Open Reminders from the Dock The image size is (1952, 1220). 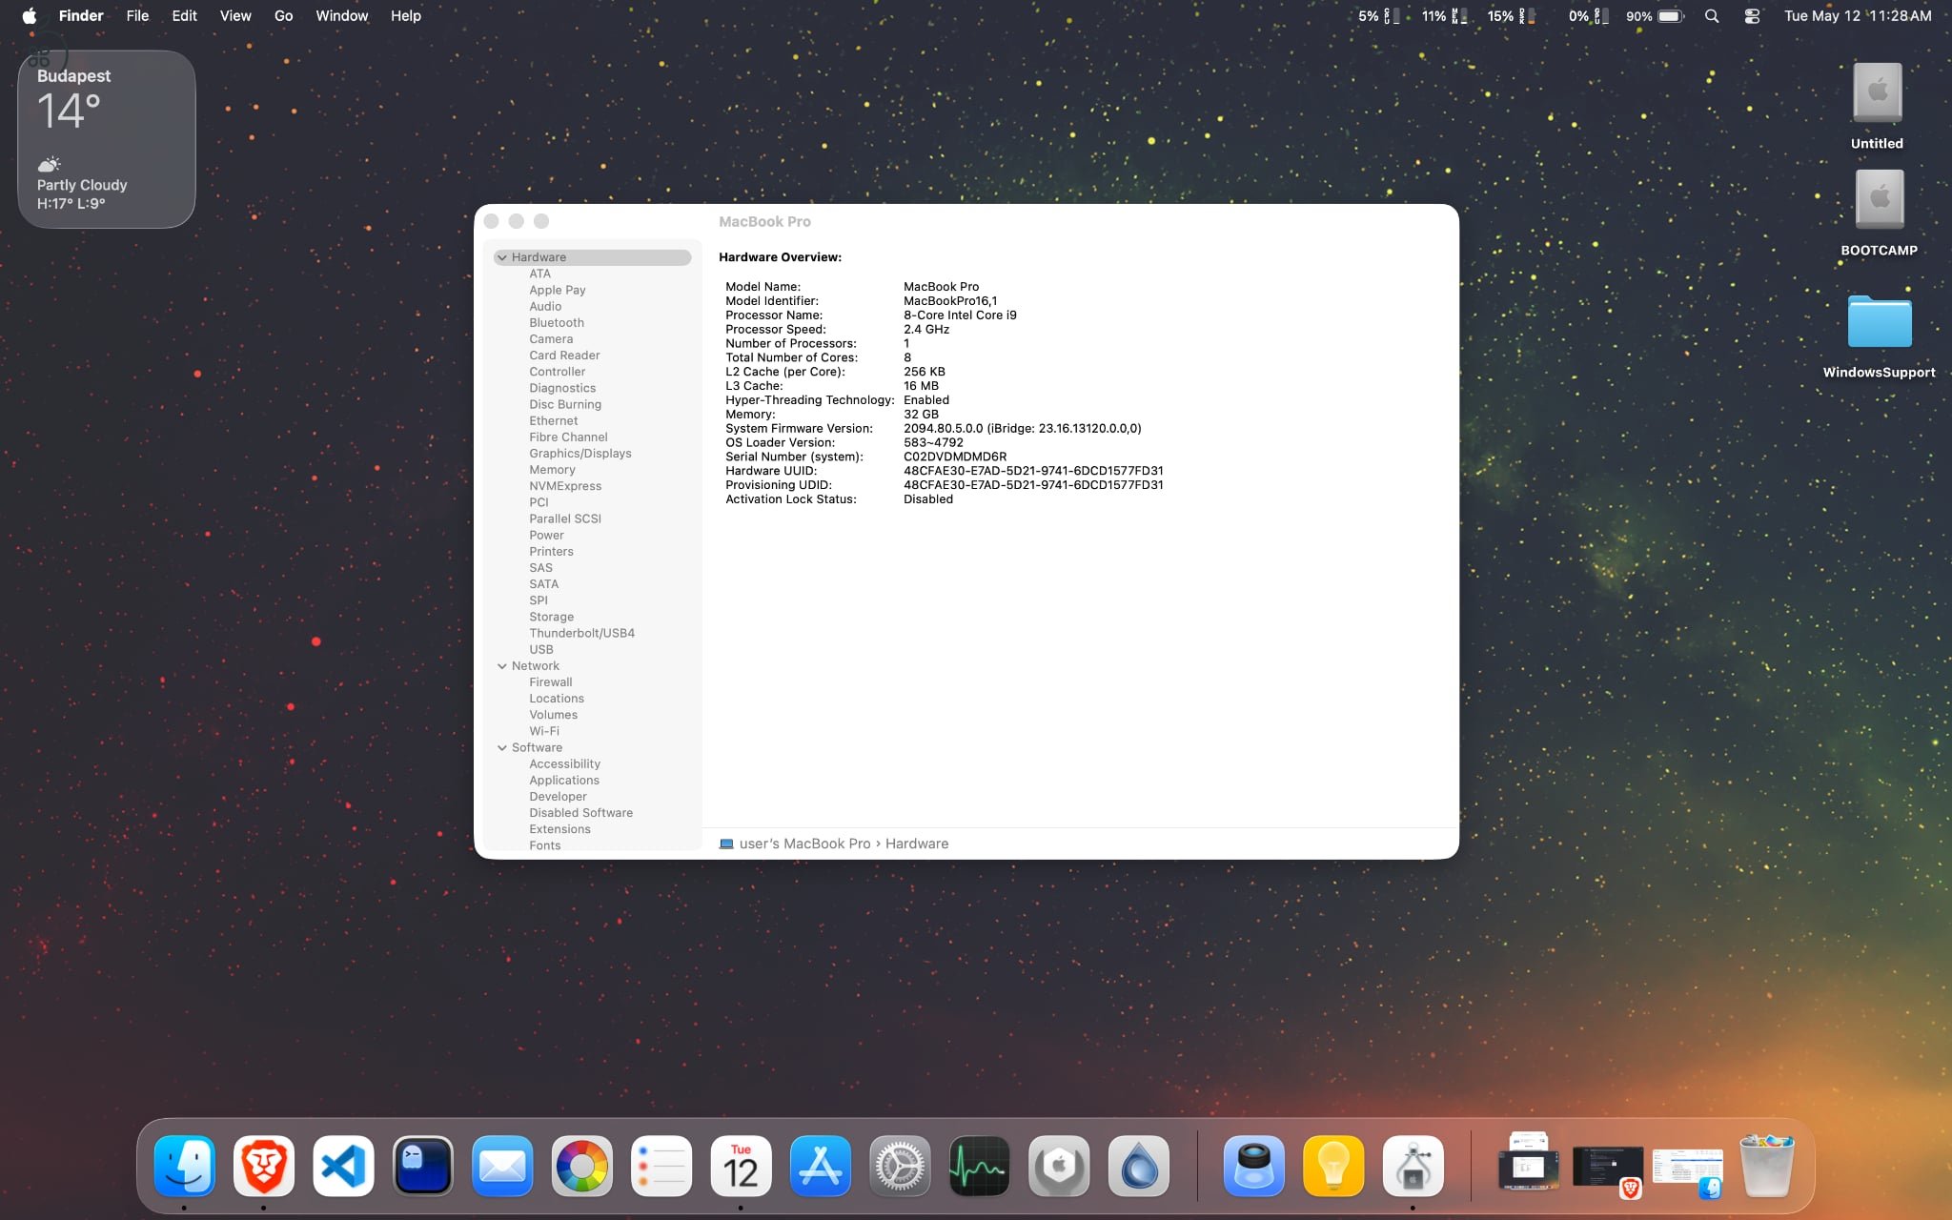[661, 1166]
